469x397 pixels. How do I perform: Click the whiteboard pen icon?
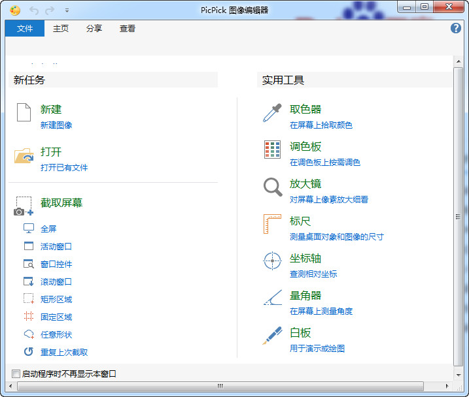click(x=273, y=336)
